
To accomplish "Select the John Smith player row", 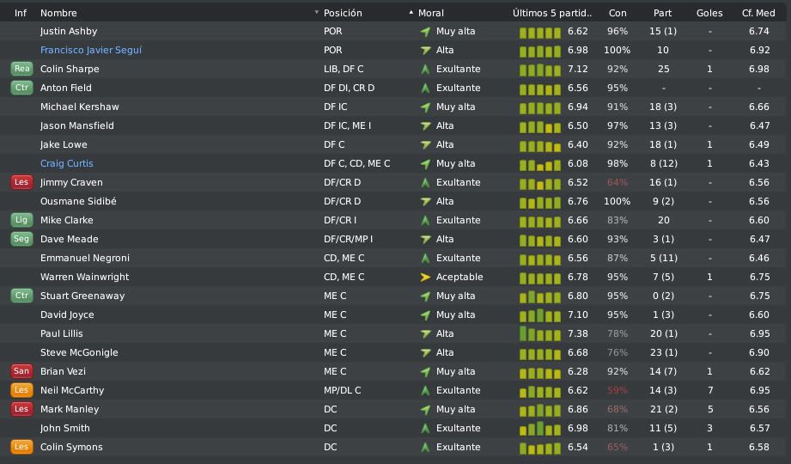I will 393,428.
